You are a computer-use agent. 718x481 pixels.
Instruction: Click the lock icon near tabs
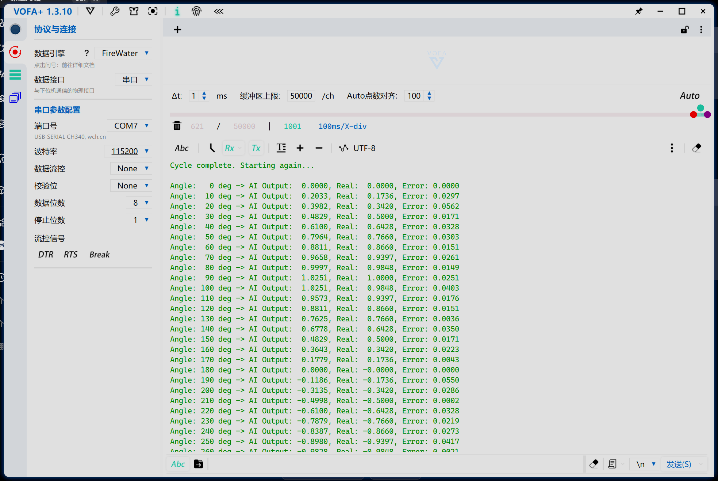[x=685, y=30]
